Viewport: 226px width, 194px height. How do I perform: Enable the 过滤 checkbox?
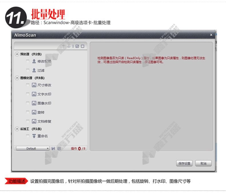28,70
